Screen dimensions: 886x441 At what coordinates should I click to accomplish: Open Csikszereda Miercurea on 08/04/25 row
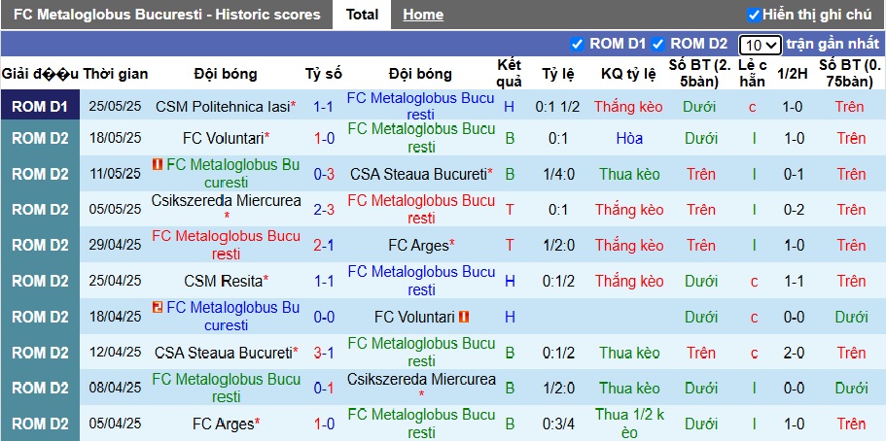point(421,380)
